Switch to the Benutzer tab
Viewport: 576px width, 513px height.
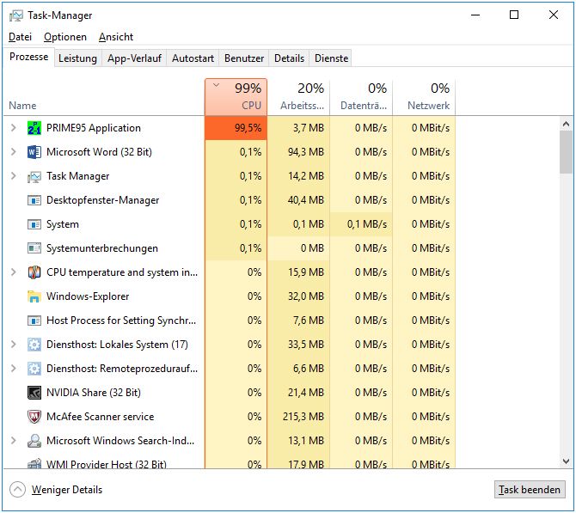244,58
